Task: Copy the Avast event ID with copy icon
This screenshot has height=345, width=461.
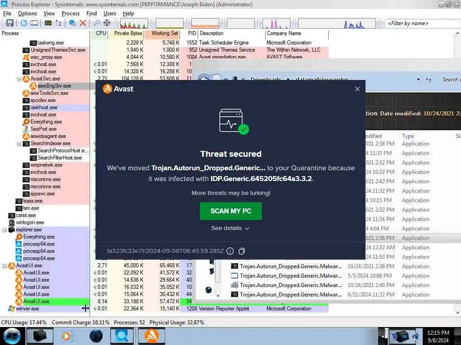Action: point(242,251)
